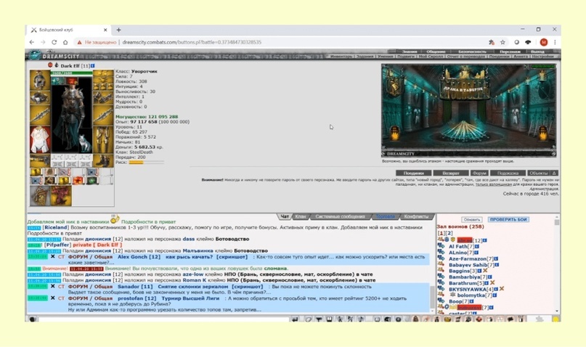Open the browser three-dot menu
The width and height of the screenshot is (586, 347).
(555, 42)
